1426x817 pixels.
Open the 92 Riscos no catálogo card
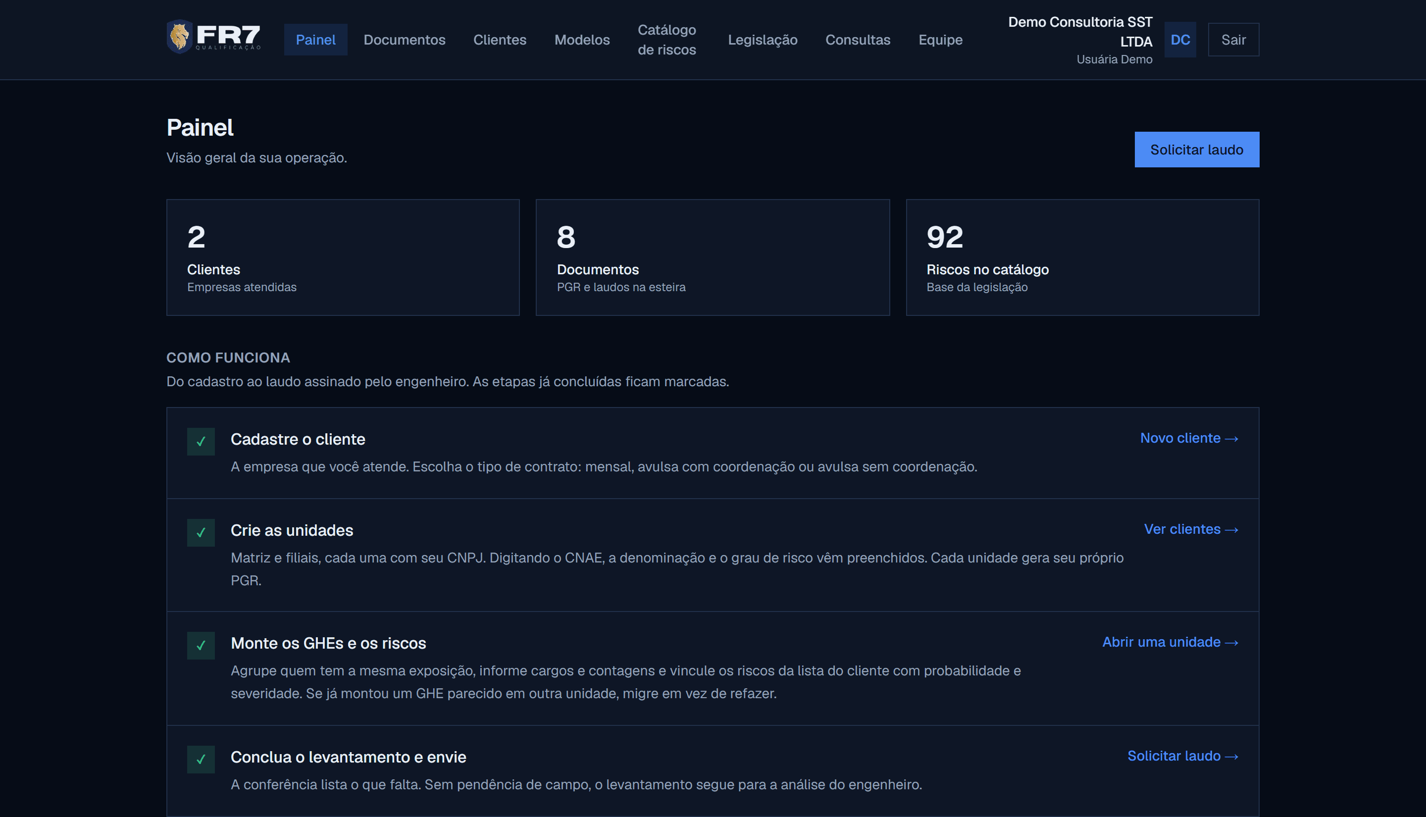(x=1082, y=257)
